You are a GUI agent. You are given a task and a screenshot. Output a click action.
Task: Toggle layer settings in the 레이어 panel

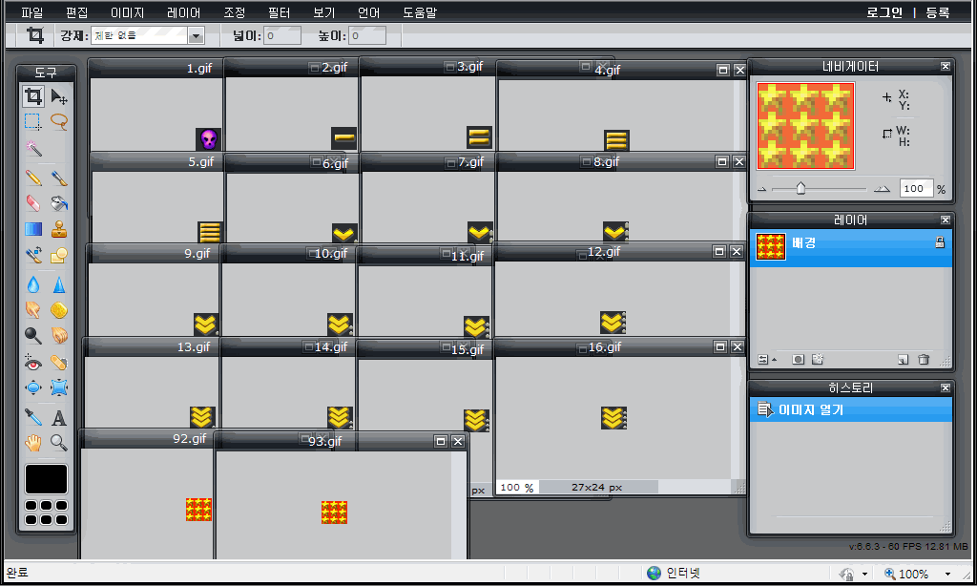pos(762,360)
